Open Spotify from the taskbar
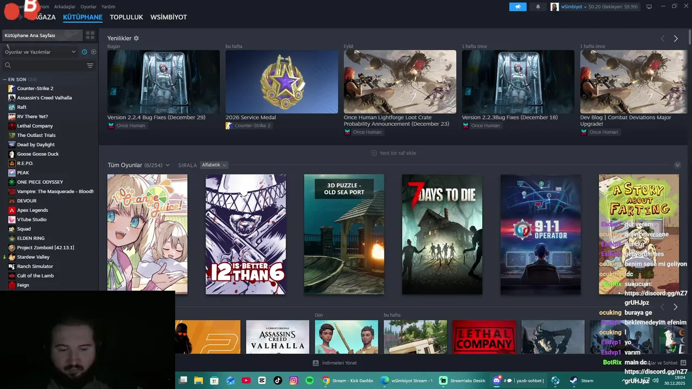Image resolution: width=692 pixels, height=389 pixels. click(309, 380)
